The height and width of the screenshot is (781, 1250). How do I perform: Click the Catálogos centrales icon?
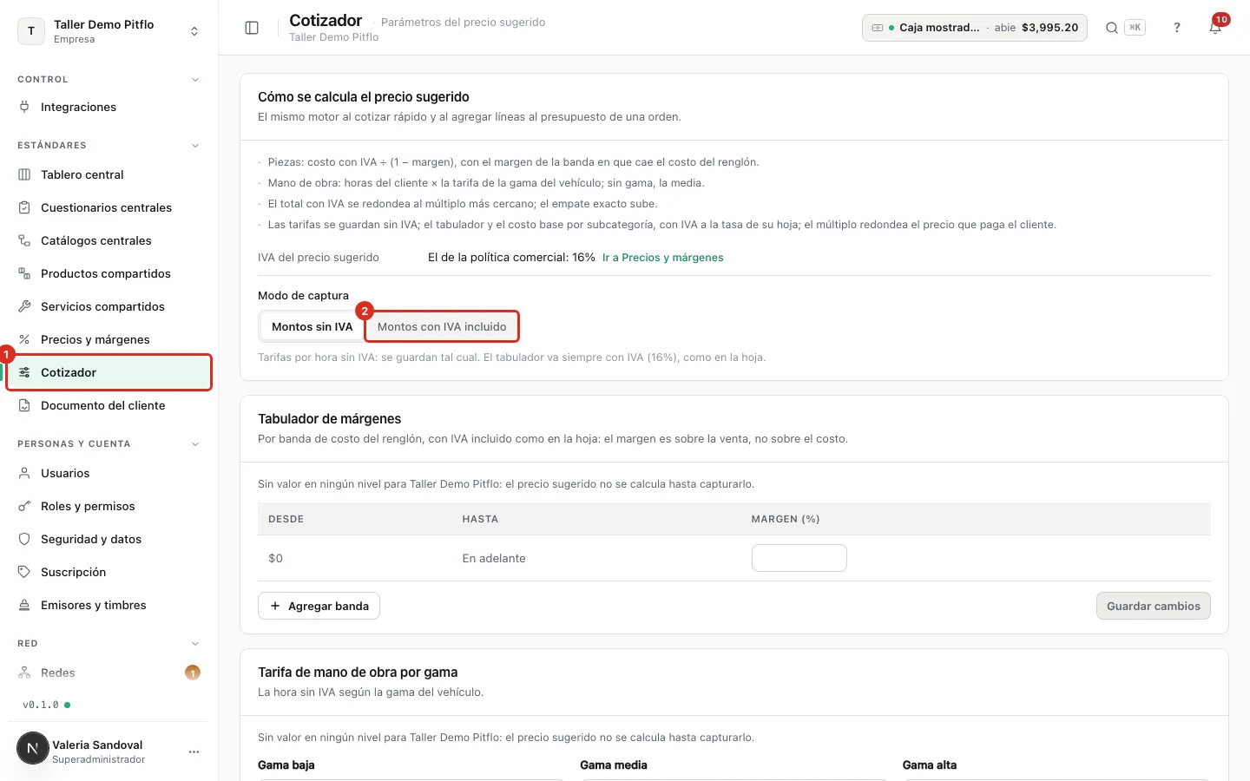(24, 240)
